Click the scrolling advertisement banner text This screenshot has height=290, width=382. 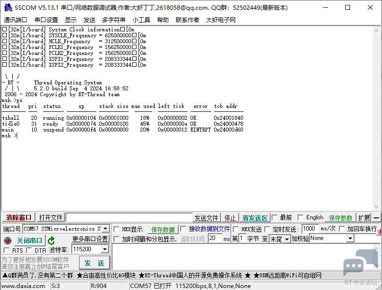pyautogui.click(x=162, y=276)
